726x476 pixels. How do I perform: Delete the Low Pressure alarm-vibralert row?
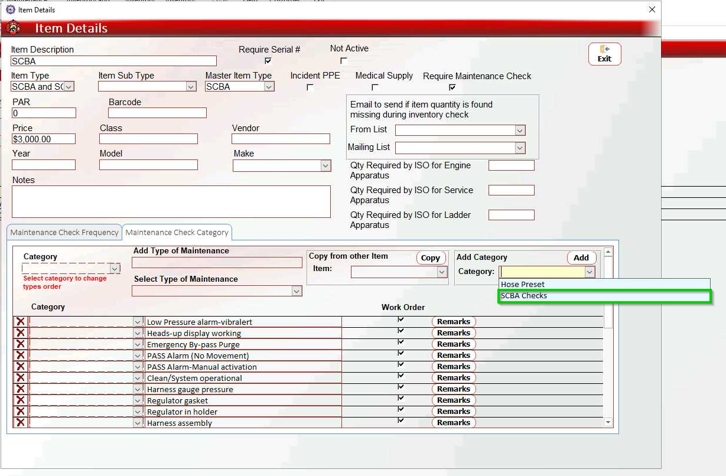21,322
